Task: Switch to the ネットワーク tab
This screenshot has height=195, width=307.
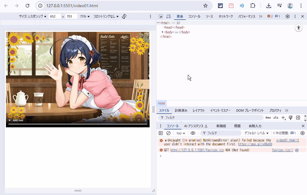Action: [x=225, y=17]
